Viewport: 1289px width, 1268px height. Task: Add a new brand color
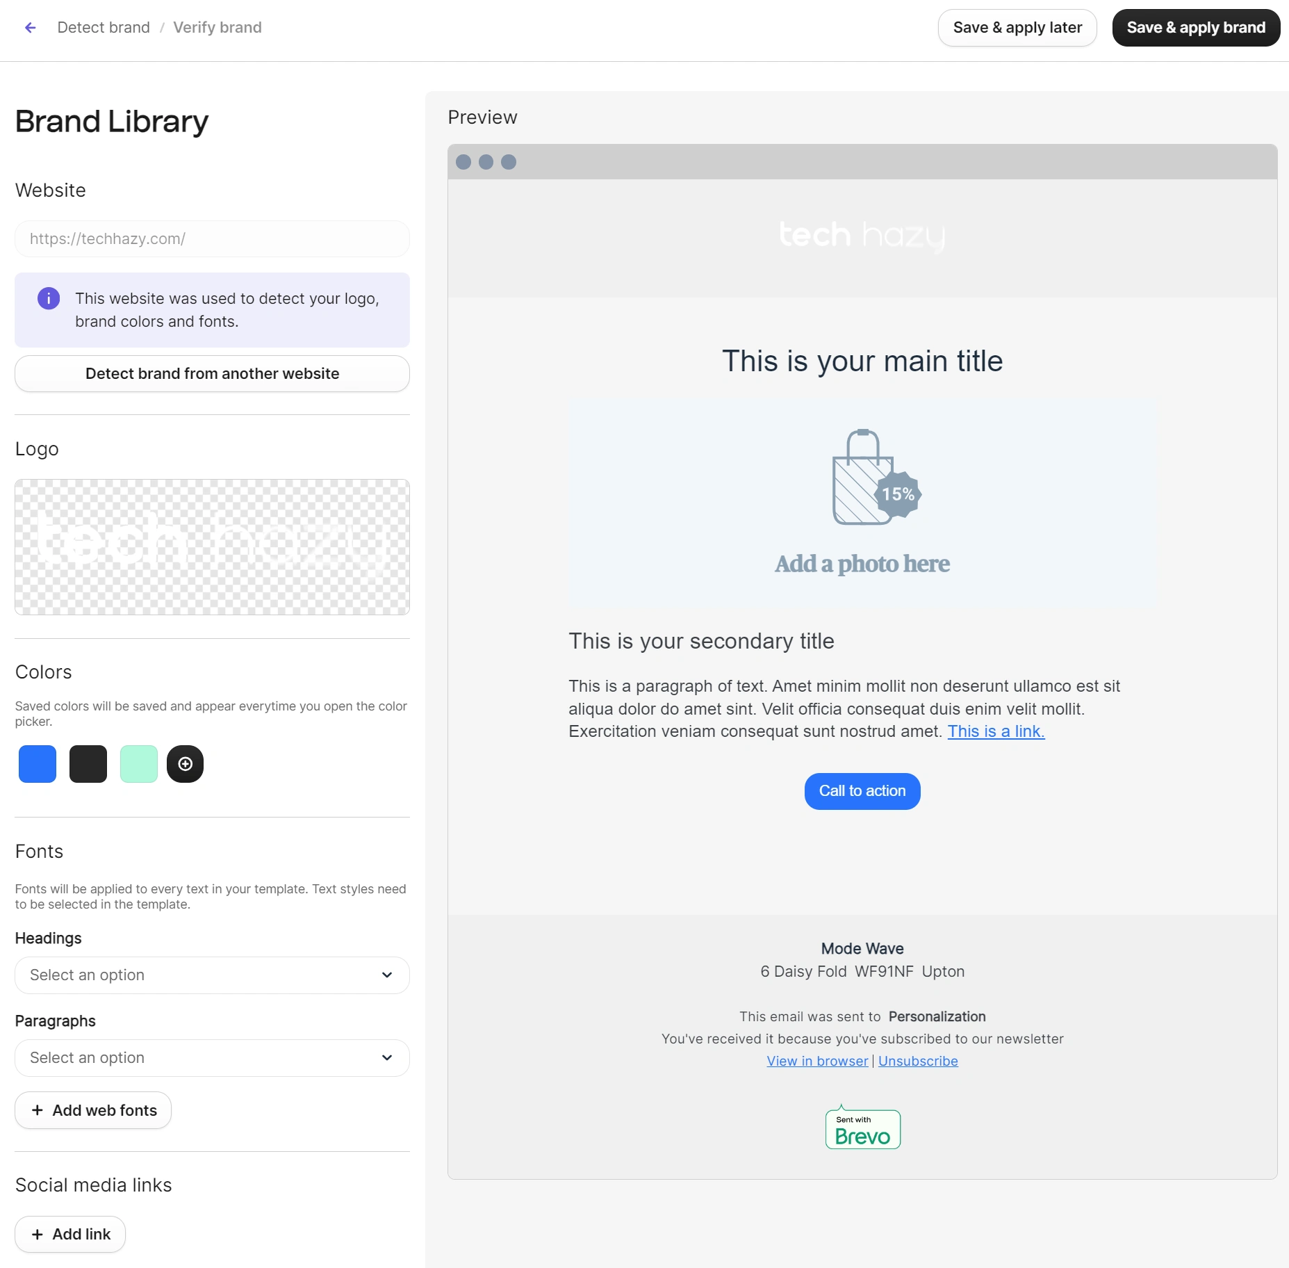(185, 764)
